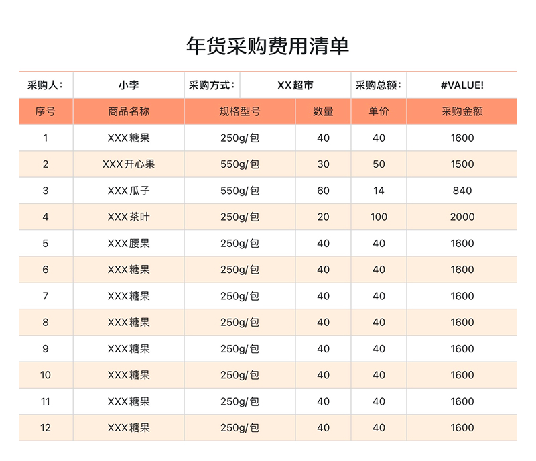Click the amount cell showing 2000

click(462, 217)
